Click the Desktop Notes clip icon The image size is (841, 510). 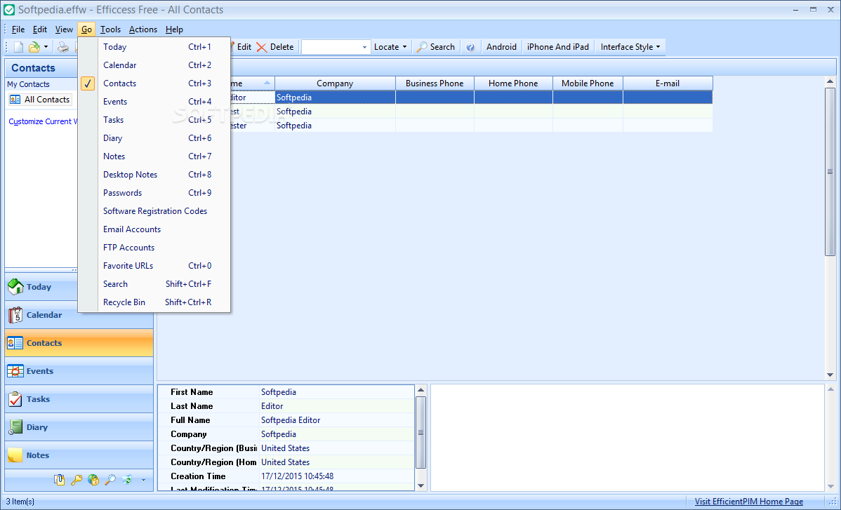(59, 480)
